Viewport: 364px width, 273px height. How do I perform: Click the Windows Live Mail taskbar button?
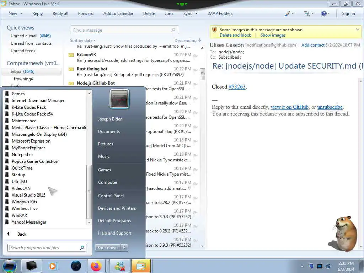coord(141,266)
